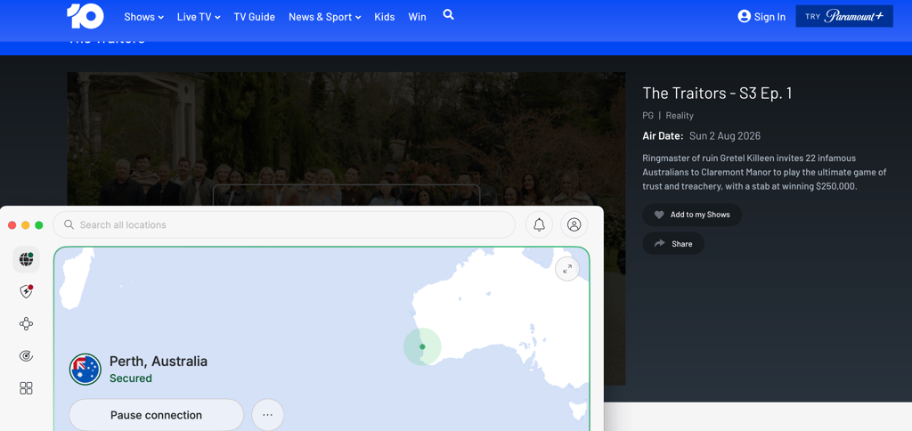Click the Search all locations field

tap(284, 224)
